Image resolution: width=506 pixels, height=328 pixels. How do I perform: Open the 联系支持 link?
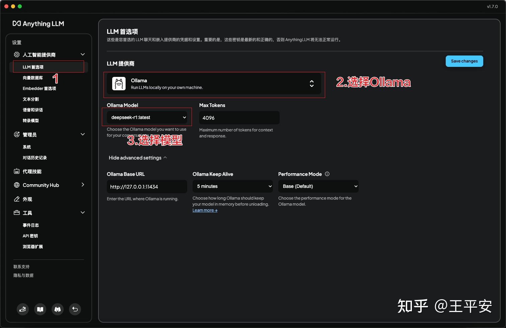(x=21, y=266)
